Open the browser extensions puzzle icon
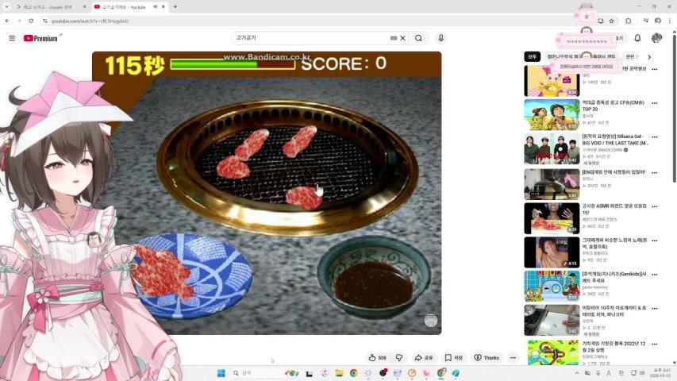Screen dimensions: 677x381 629,21
